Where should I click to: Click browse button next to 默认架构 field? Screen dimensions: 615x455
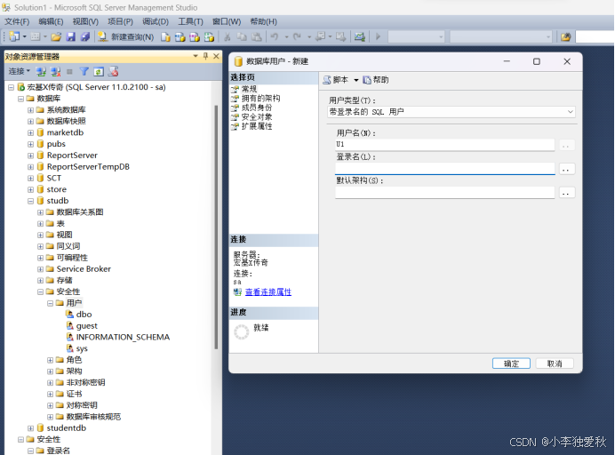[566, 193]
